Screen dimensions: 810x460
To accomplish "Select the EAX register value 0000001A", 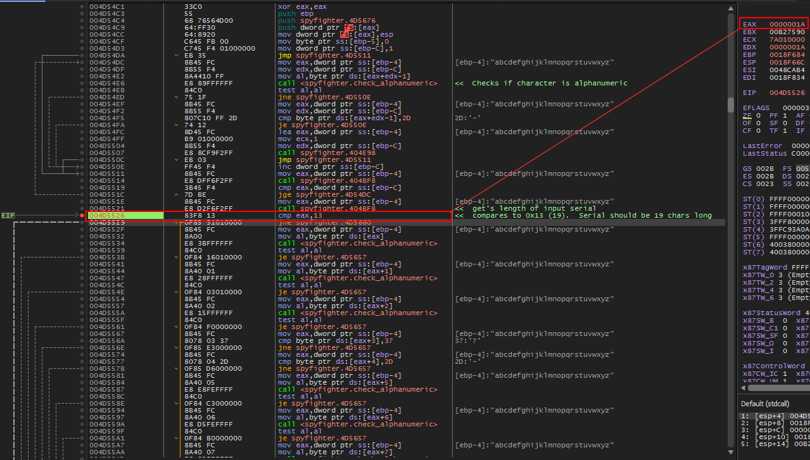I will click(x=787, y=24).
